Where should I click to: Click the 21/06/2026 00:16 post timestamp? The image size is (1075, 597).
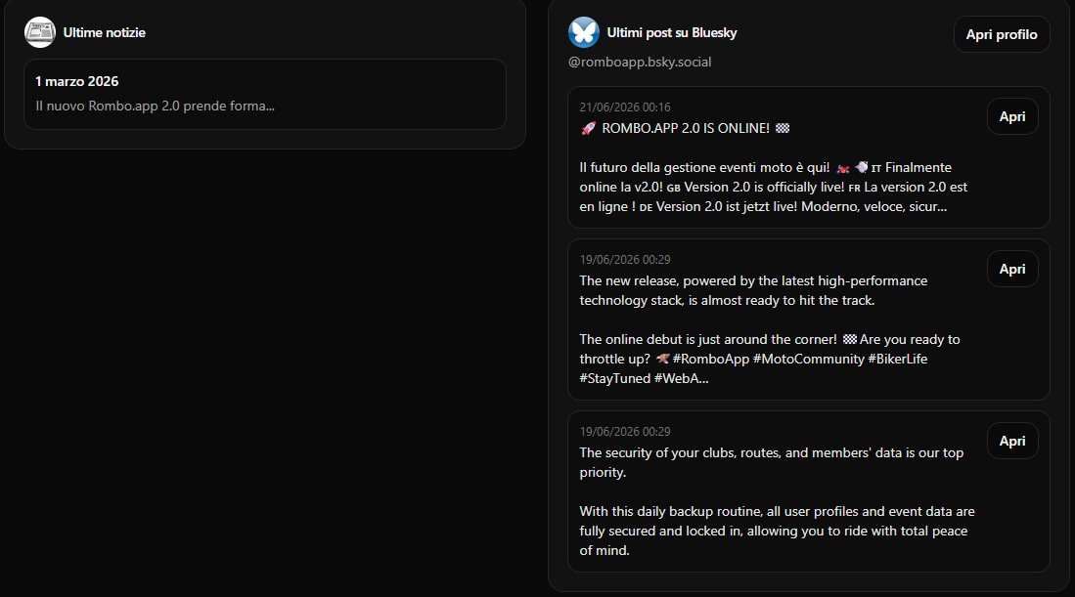point(625,107)
